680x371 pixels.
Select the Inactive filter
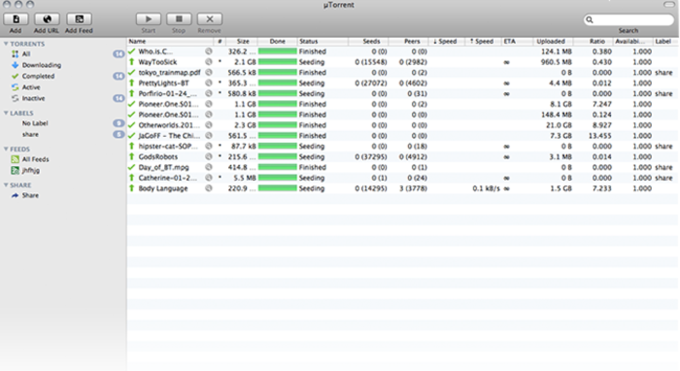point(33,99)
